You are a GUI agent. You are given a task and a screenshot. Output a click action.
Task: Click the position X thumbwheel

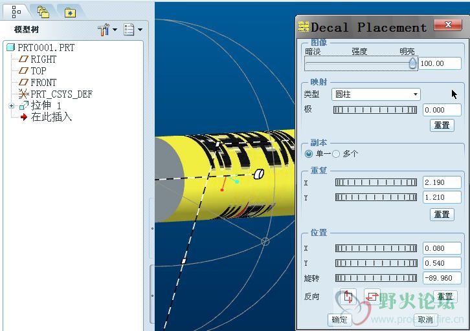[x=376, y=248]
